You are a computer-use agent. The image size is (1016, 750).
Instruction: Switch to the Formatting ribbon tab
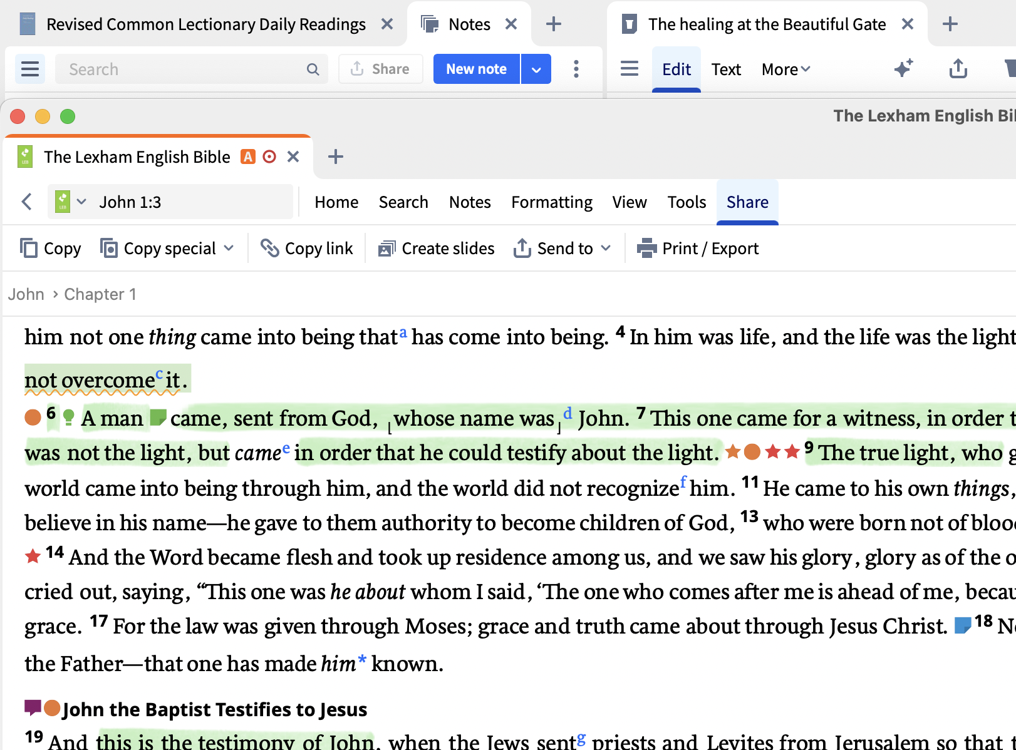551,202
